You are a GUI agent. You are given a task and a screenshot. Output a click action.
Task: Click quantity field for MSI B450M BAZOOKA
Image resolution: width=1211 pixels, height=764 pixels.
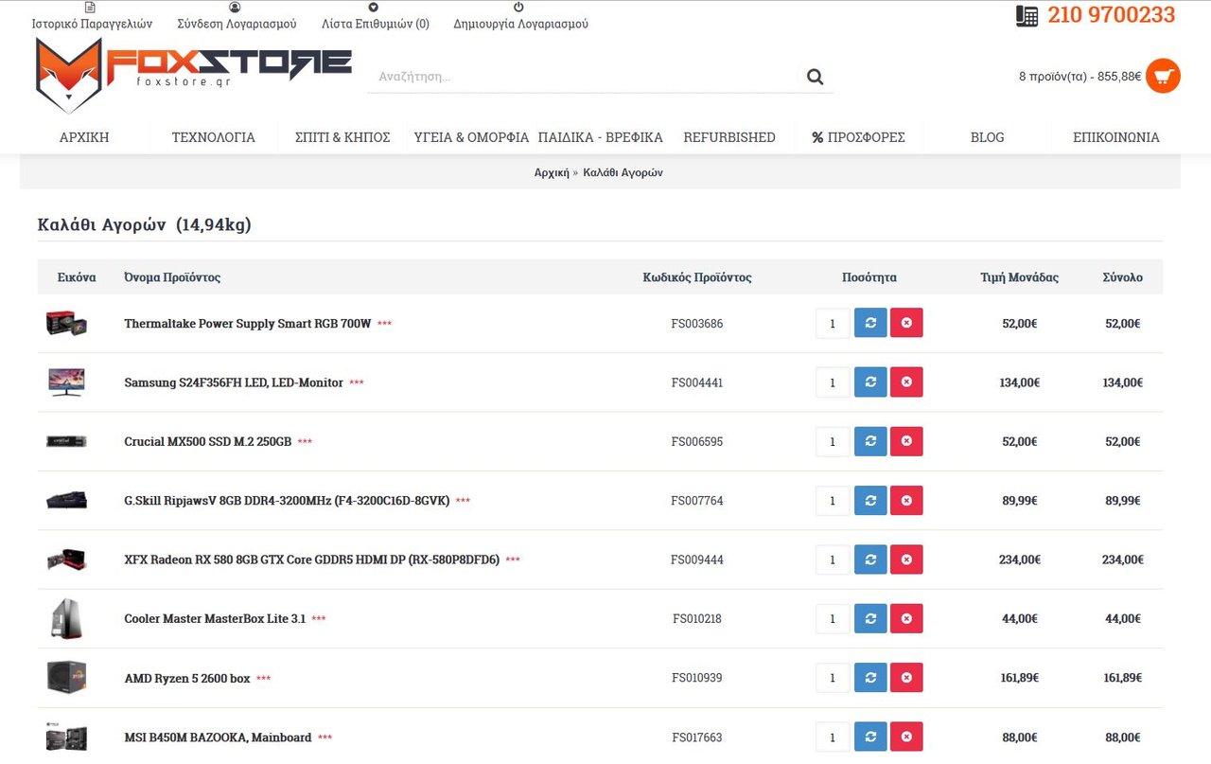(833, 737)
